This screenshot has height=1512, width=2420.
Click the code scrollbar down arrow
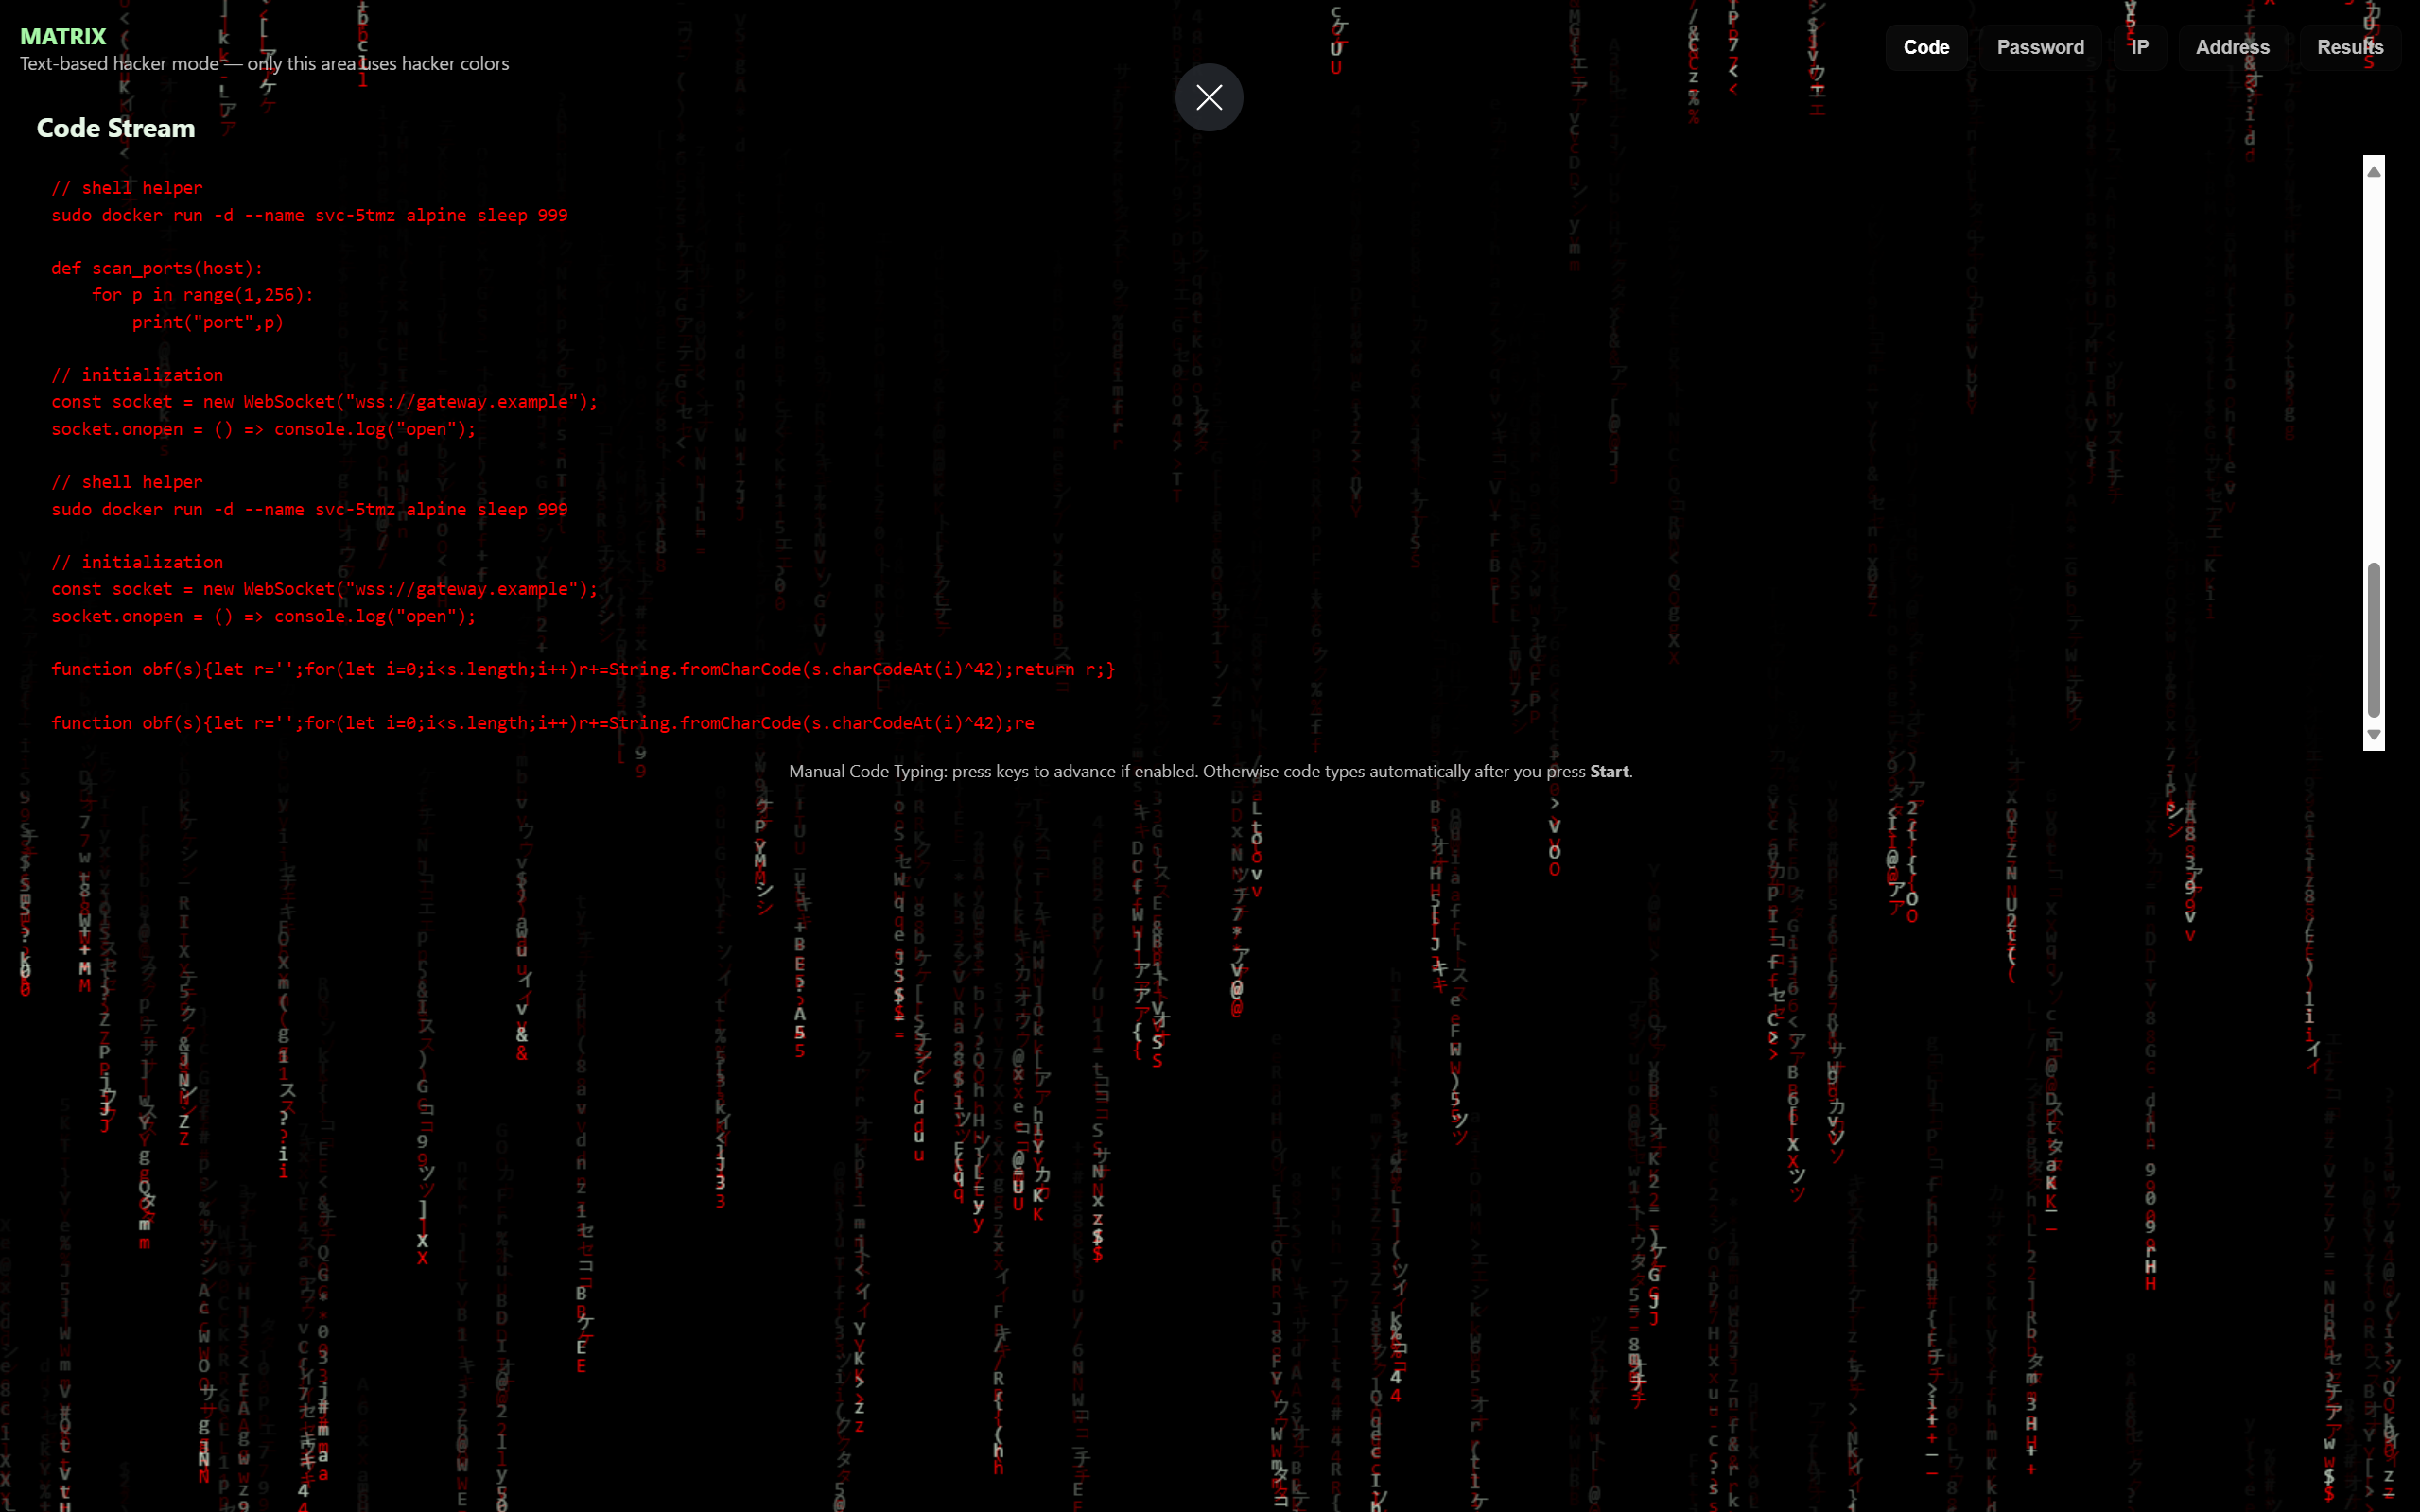(2373, 735)
